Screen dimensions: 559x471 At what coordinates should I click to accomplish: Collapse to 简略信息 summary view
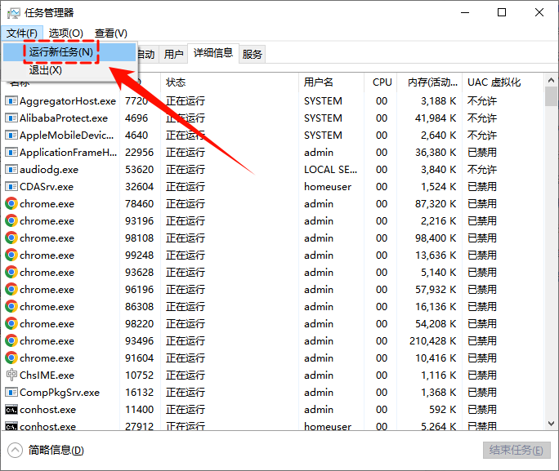tap(46, 451)
